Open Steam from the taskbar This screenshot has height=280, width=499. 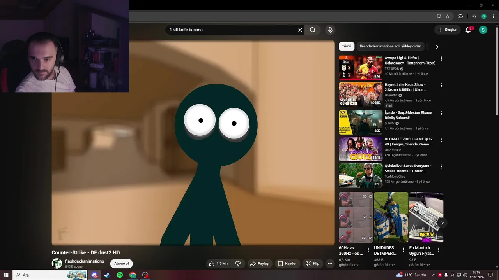click(x=107, y=275)
